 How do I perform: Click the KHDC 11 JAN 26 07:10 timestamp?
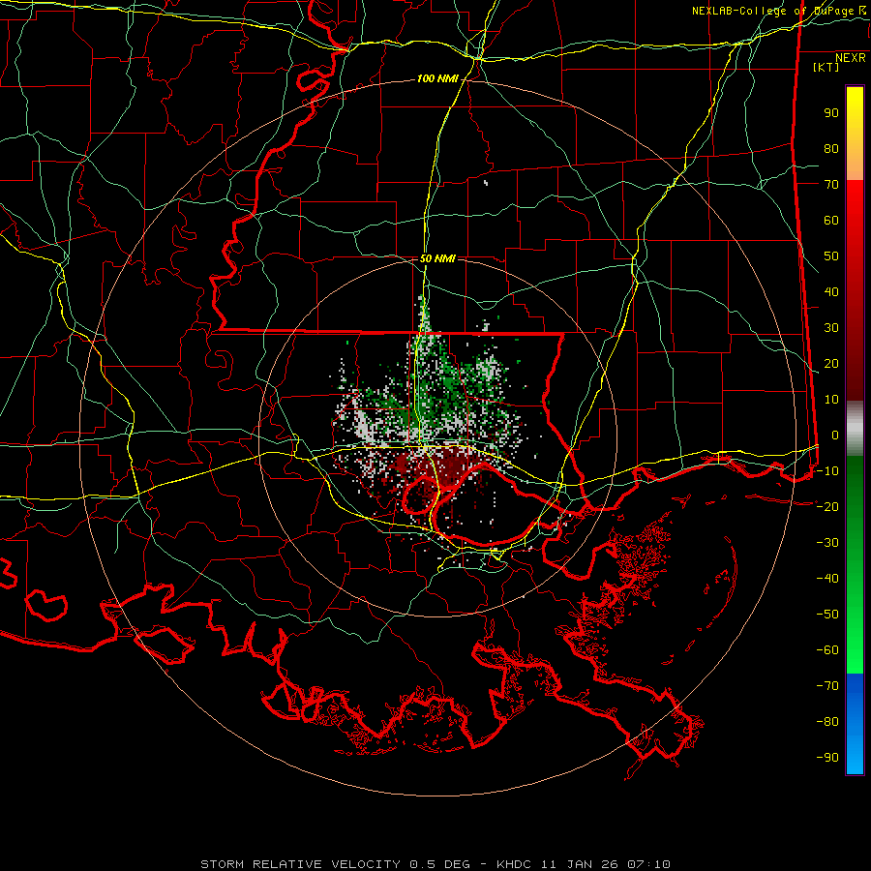[584, 864]
